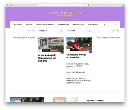Click the browser address bar
The height and width of the screenshot is (110, 130).
61,5
